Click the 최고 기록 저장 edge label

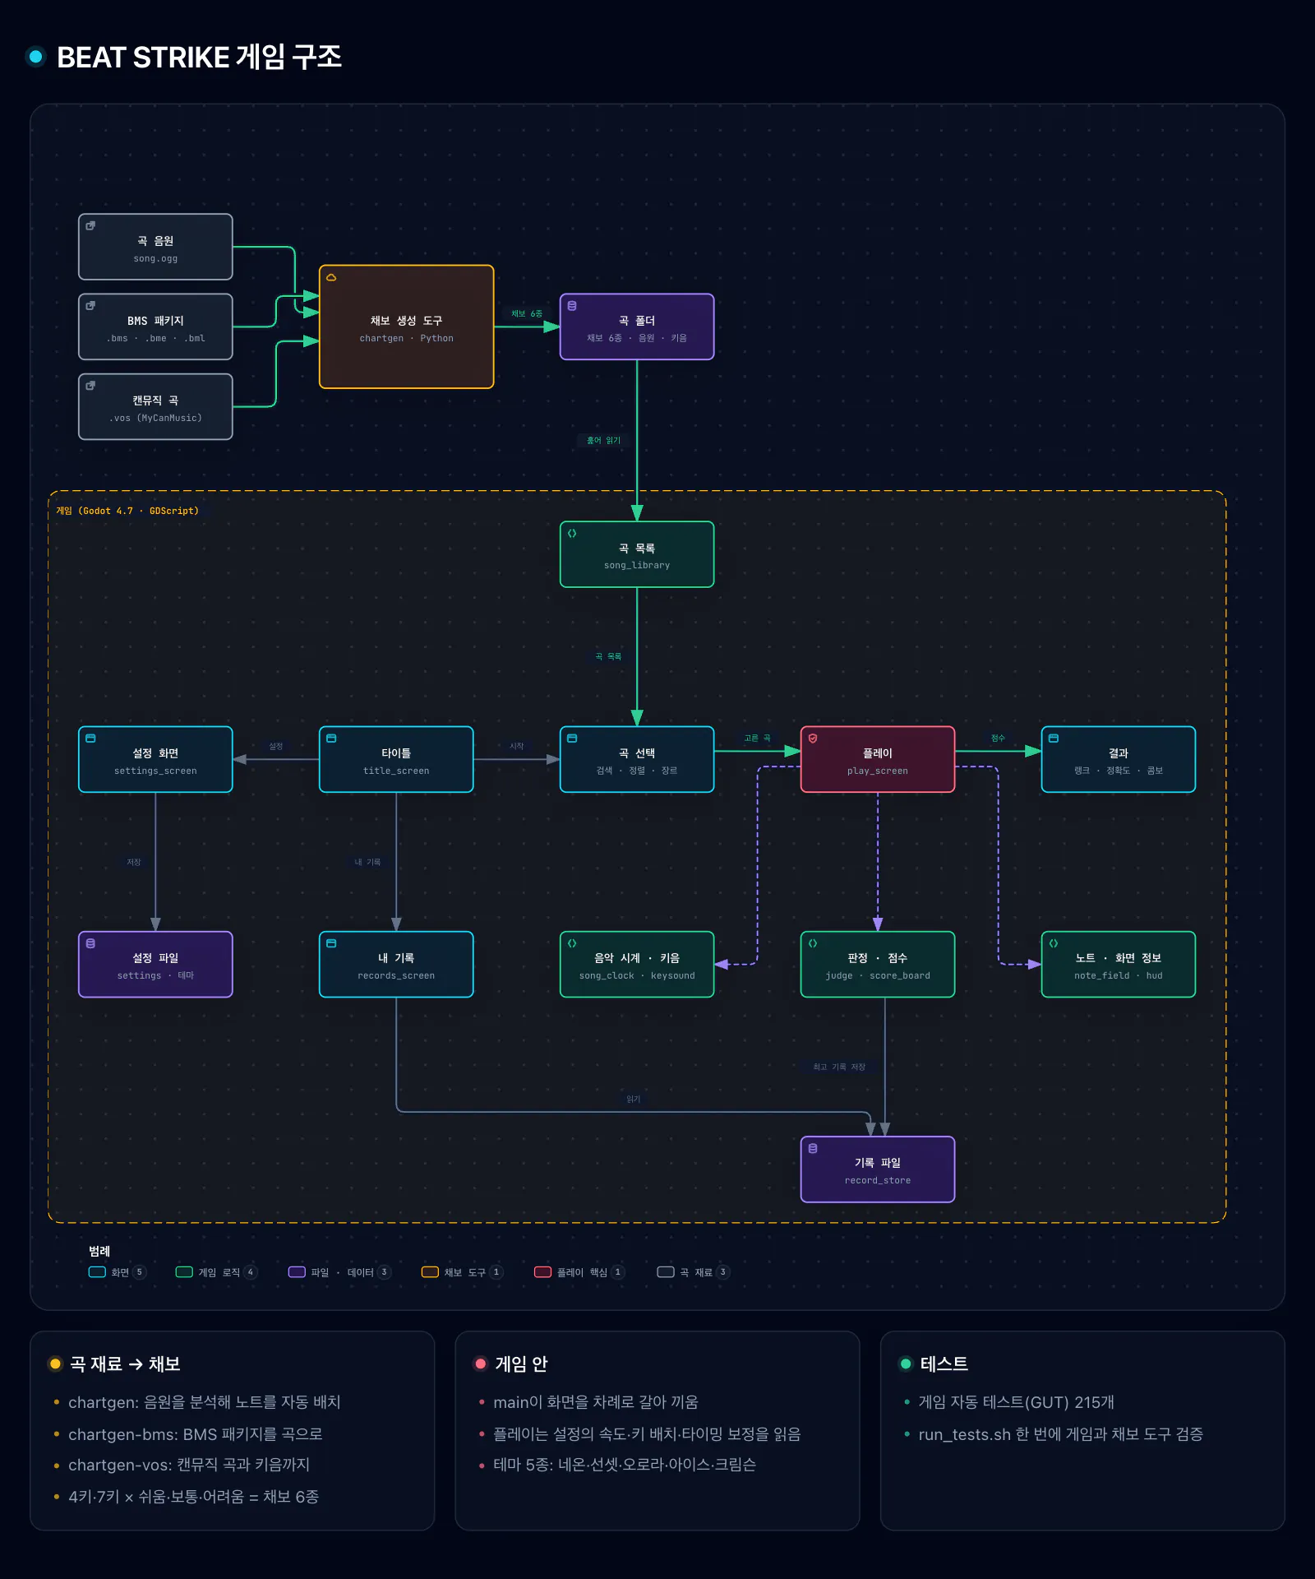839,1067
